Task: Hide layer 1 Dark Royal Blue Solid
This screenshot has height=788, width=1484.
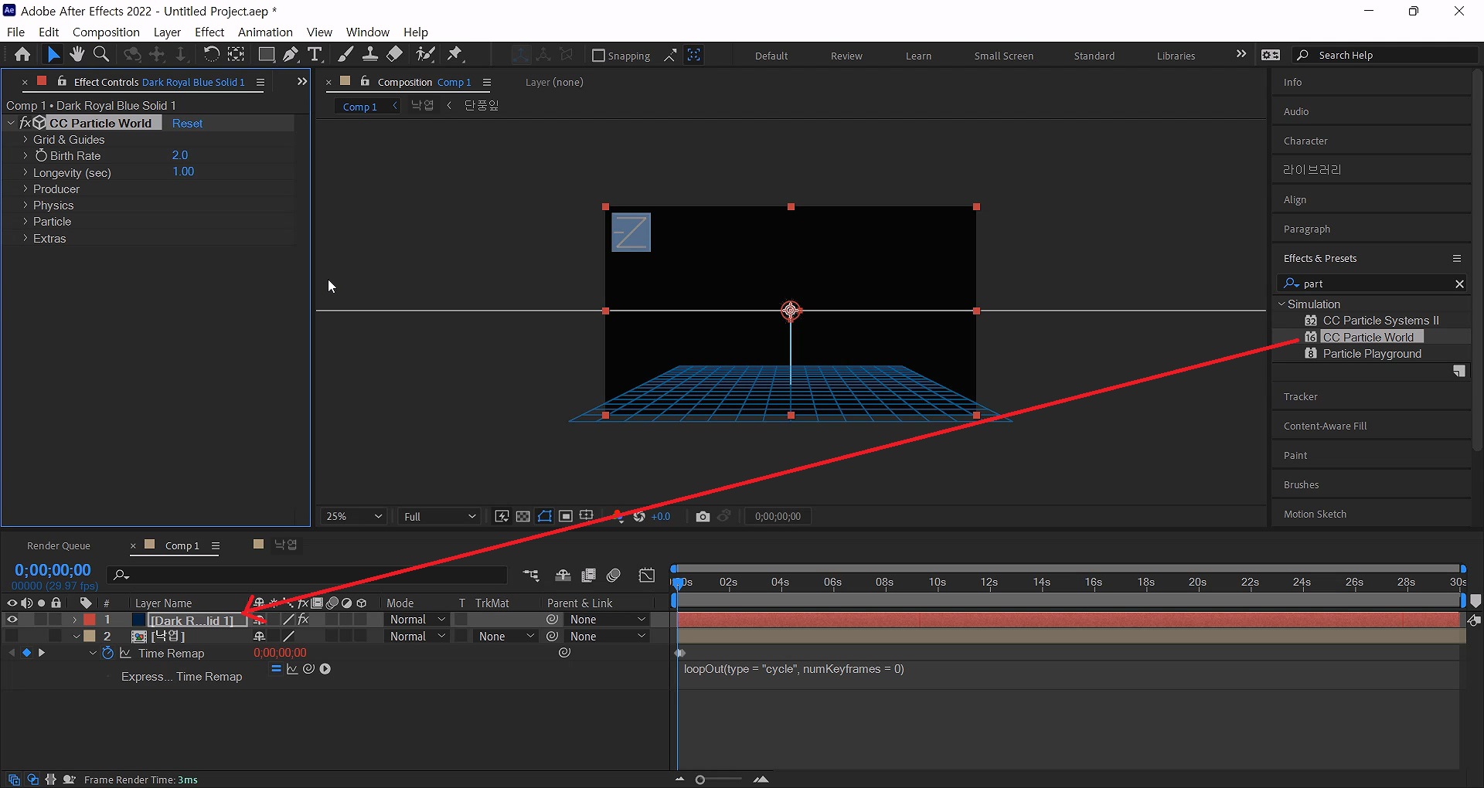Action: (12, 620)
